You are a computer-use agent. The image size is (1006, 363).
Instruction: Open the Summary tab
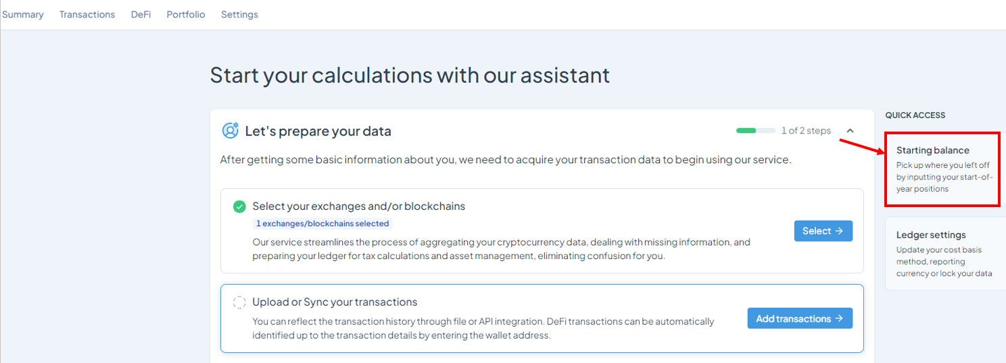click(x=23, y=14)
